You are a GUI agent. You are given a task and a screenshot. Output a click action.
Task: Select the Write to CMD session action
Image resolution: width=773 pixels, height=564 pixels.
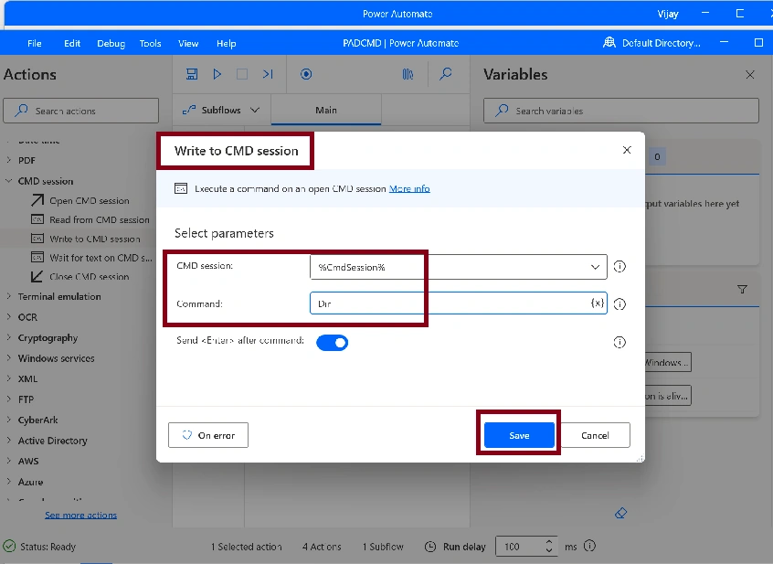tap(86, 239)
